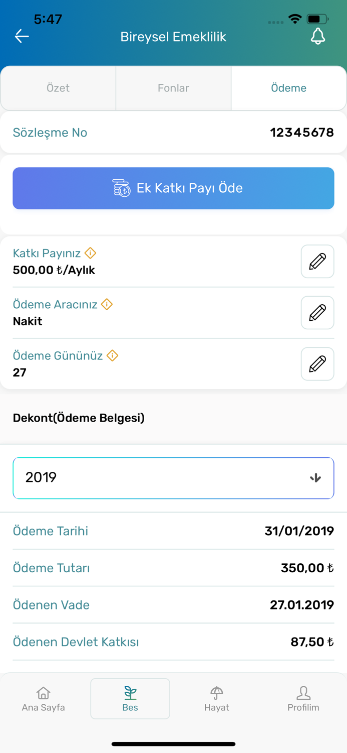Edit Katkı Payınız with the pencil icon

(317, 262)
